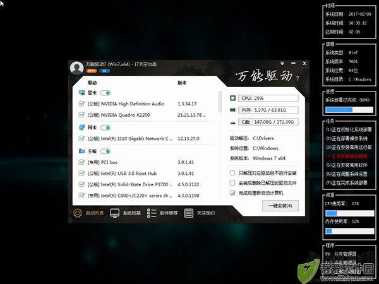Uncheck Intel I210 Gigabit Network driver
This screenshot has height=284, width=379.
click(x=81, y=138)
